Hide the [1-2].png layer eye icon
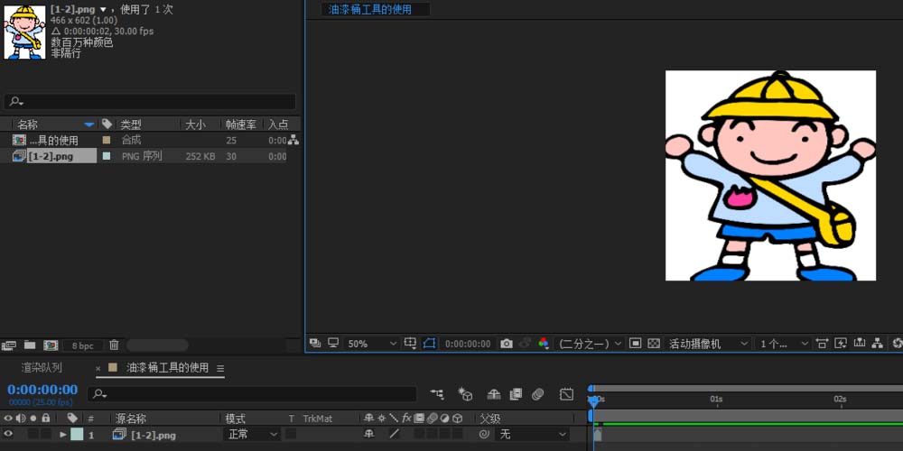903x451 pixels. click(x=9, y=435)
